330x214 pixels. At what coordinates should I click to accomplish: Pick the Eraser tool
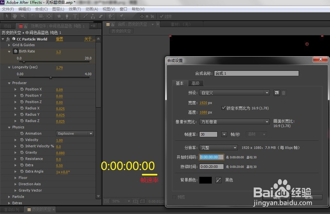click(x=101, y=16)
